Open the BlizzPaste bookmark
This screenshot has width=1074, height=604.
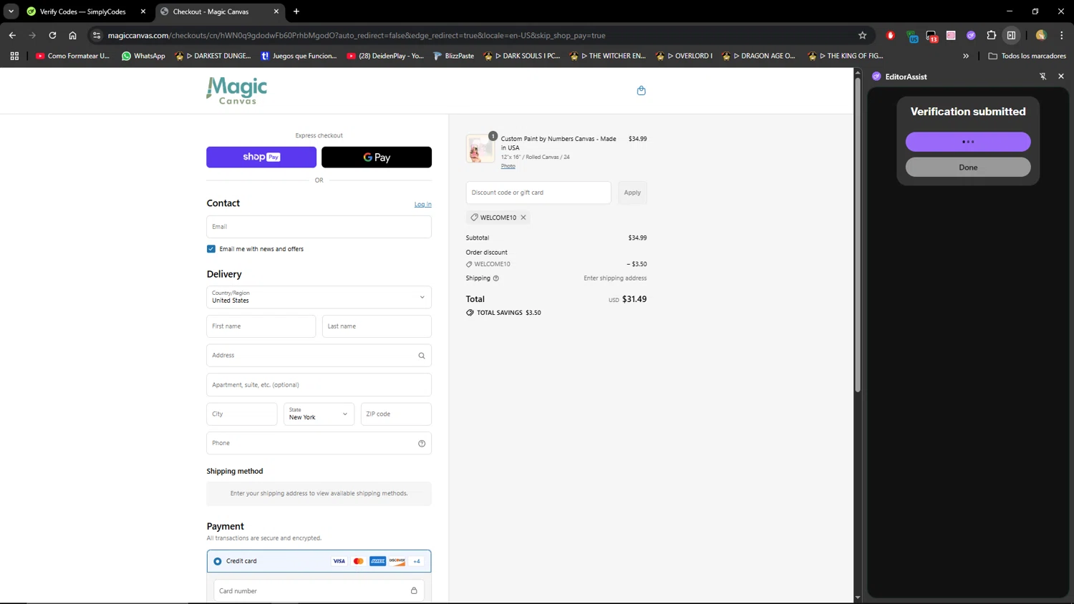[x=454, y=56]
